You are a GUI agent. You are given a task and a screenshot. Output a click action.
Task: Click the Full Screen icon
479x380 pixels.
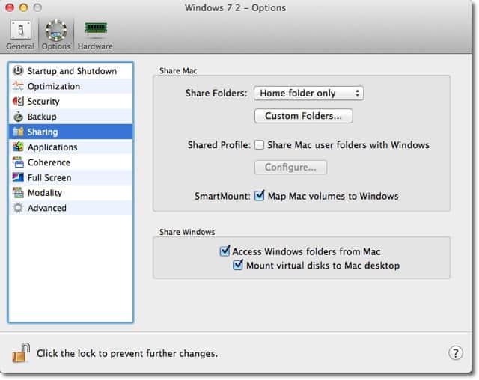tap(18, 177)
